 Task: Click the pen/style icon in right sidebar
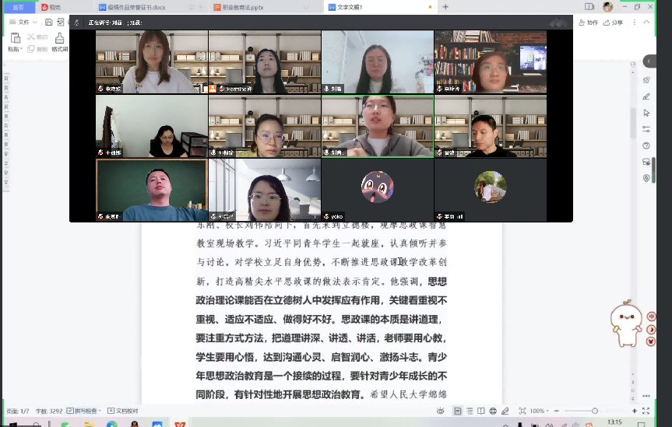646,96
